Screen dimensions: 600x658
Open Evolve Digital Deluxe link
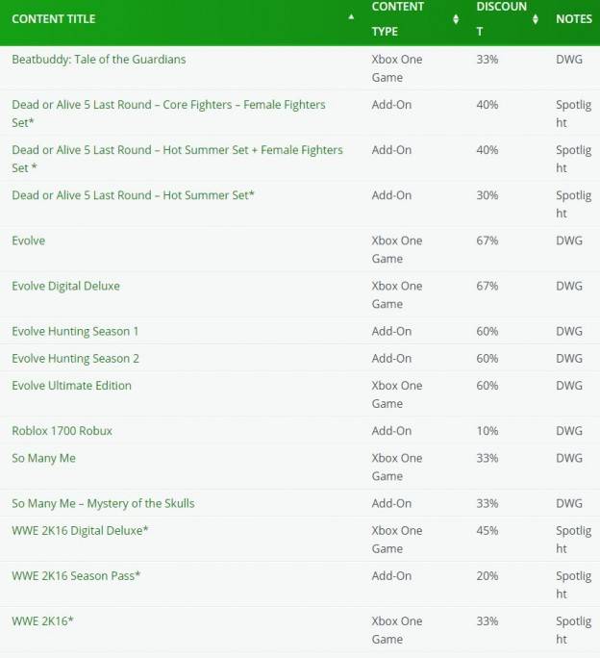pos(66,286)
